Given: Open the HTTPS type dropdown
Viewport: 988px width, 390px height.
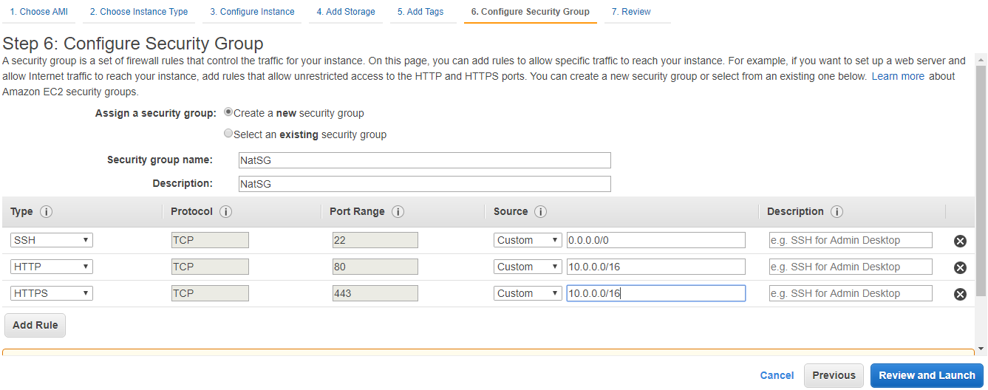Looking at the screenshot, I should [x=52, y=293].
